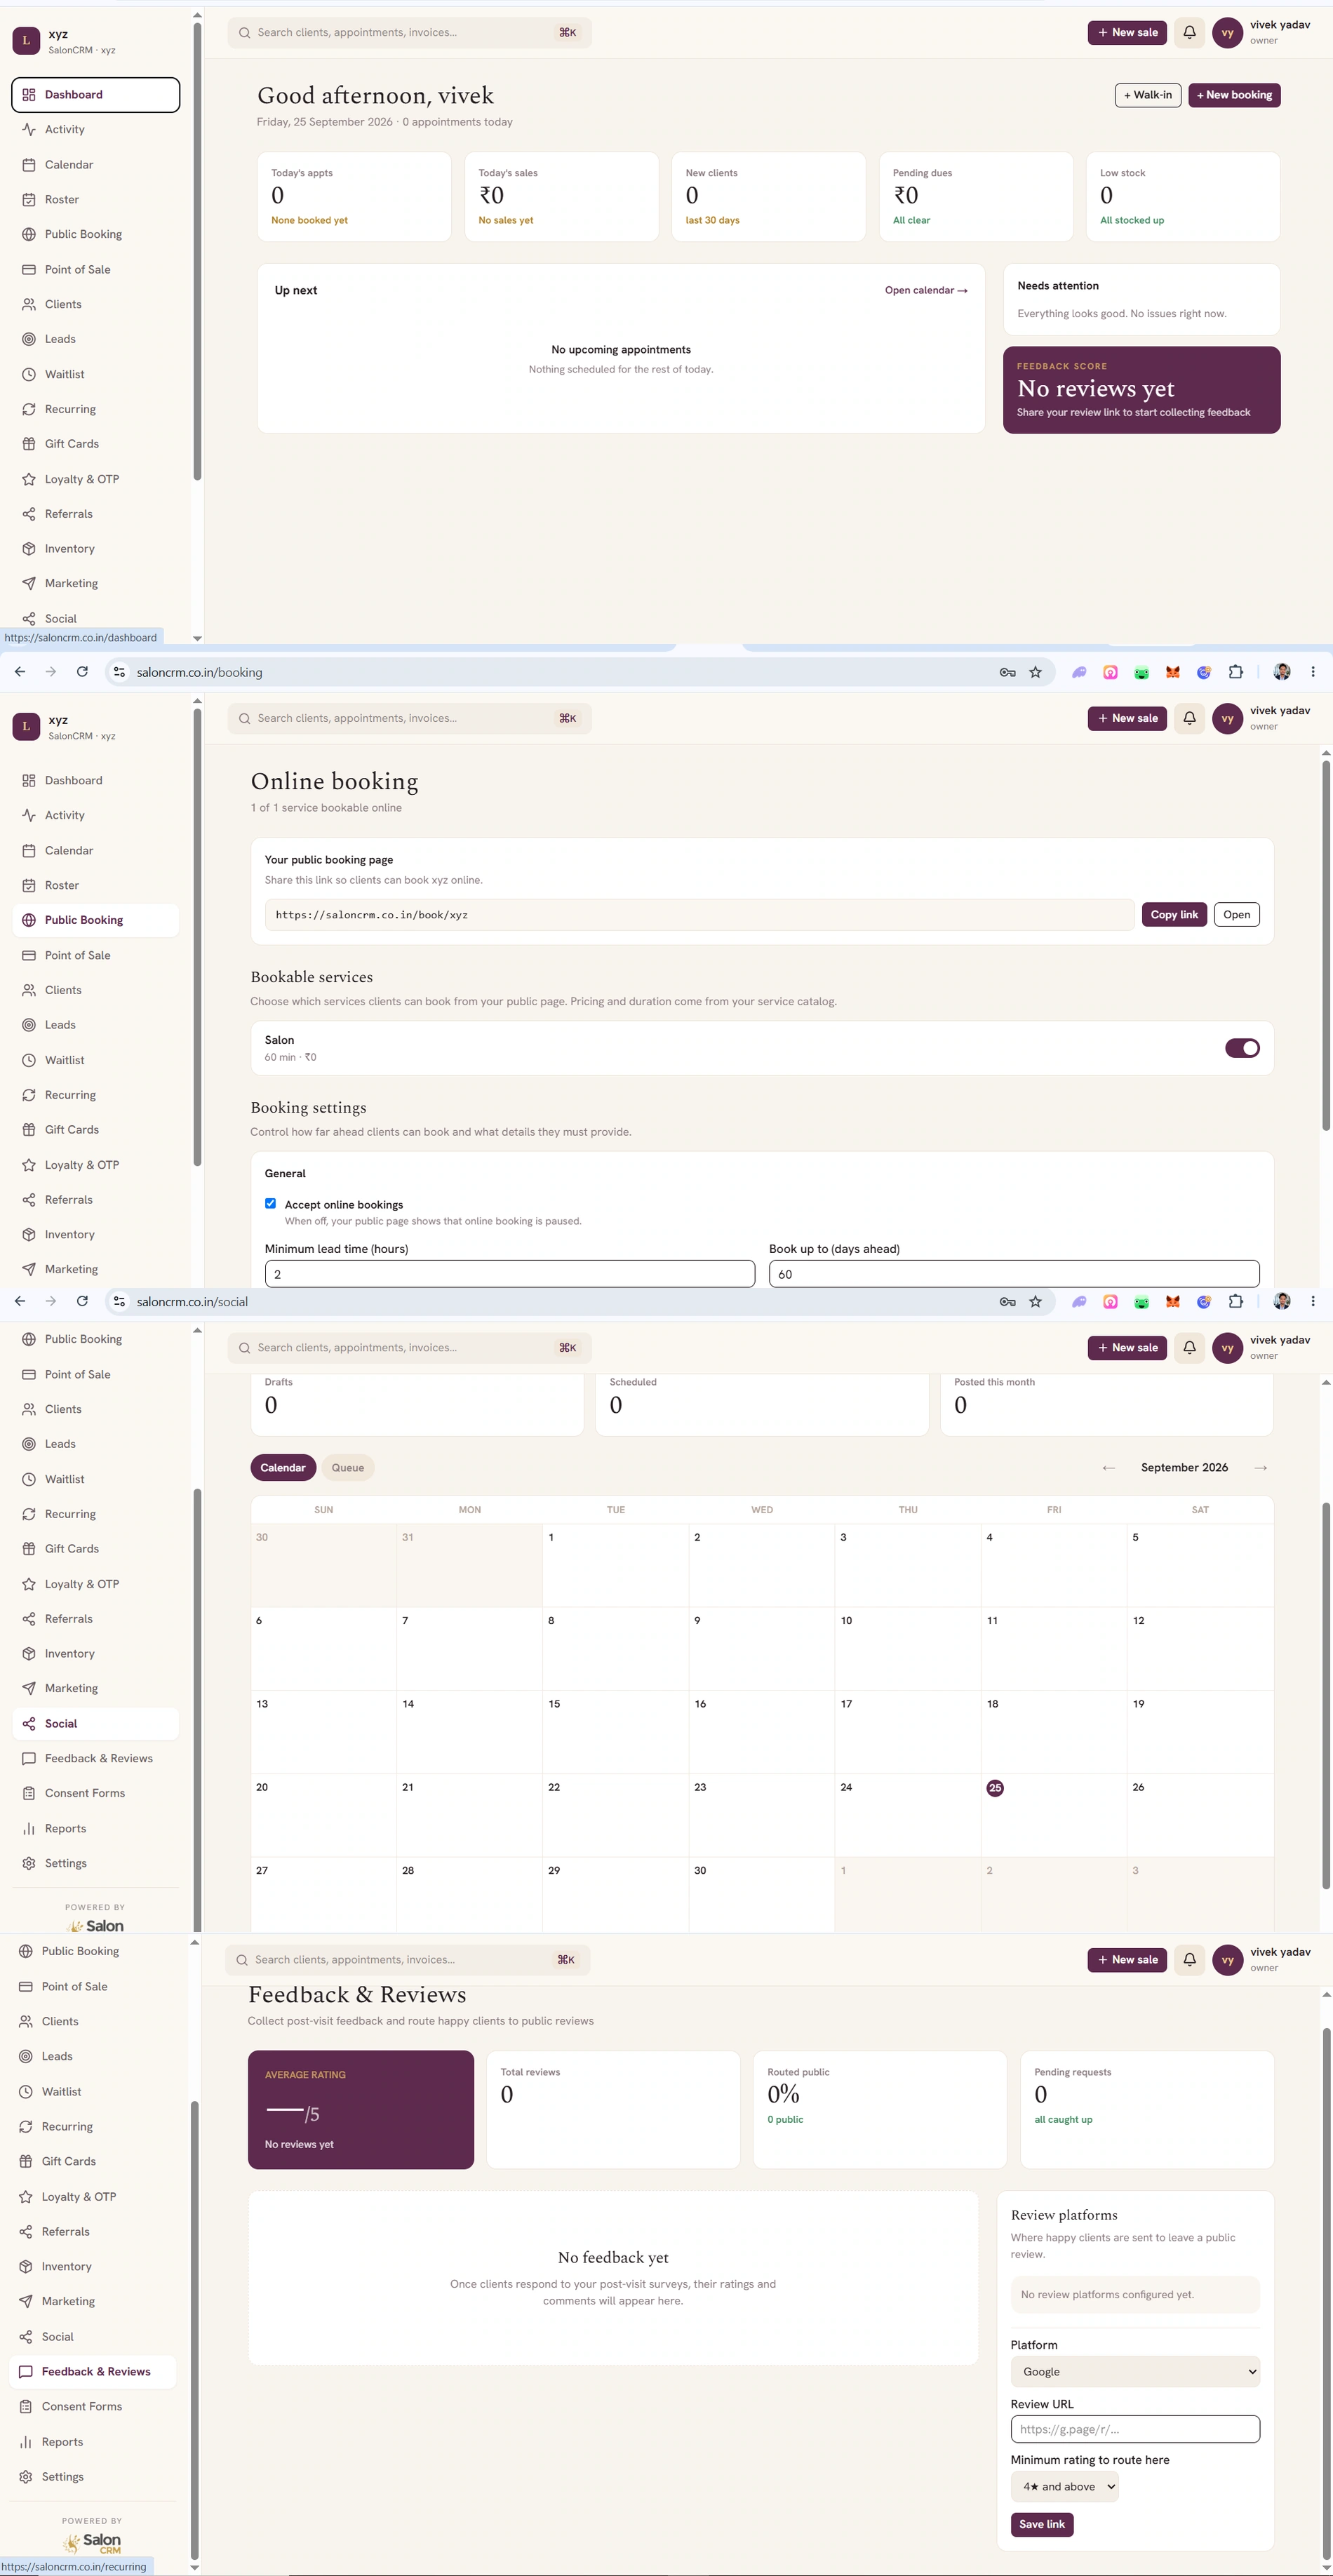Open Chrome three-dot menu on the /social browser bar
Viewport: 1333px width, 2576px height.
coord(1313,1301)
